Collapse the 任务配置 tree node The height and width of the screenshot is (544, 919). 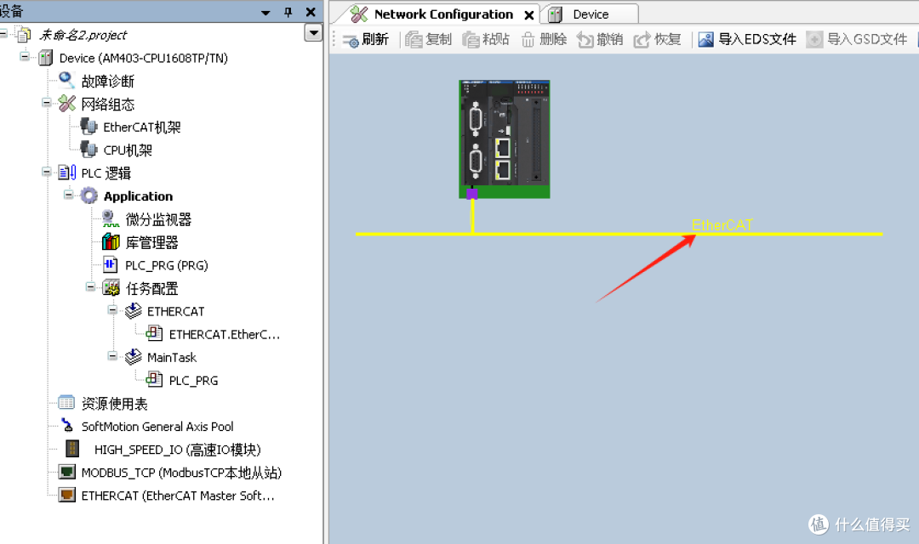pyautogui.click(x=90, y=286)
